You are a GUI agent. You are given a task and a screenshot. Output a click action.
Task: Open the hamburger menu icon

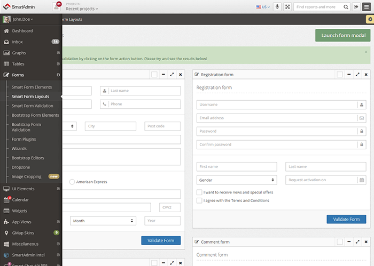tap(367, 7)
